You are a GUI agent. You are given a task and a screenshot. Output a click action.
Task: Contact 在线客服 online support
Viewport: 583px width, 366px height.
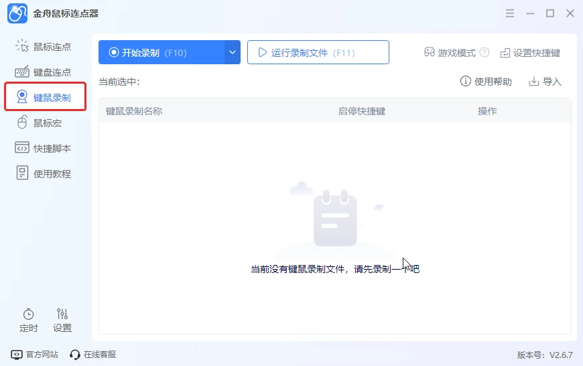[93, 355]
